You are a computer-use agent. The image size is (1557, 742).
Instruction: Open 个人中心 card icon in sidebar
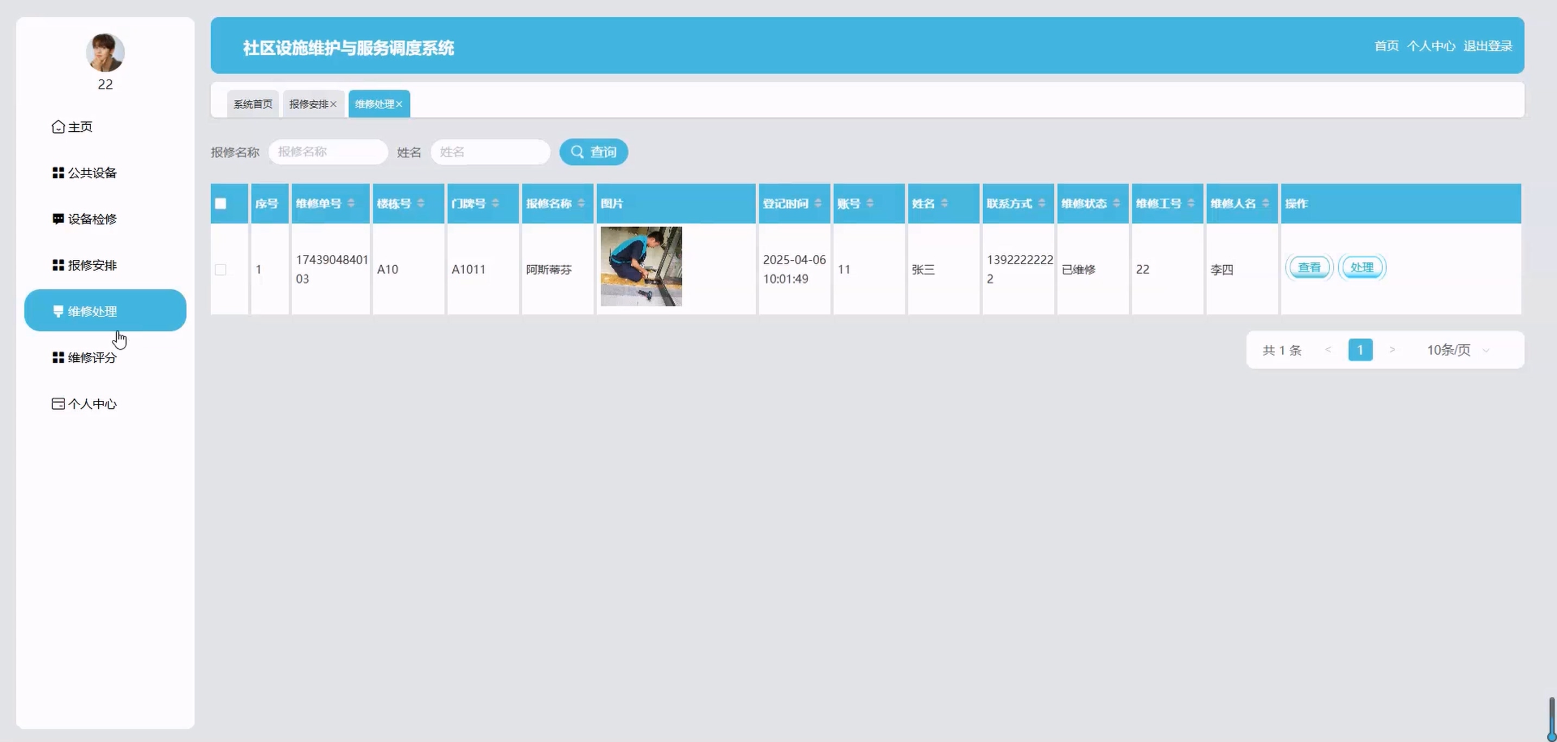tap(58, 404)
